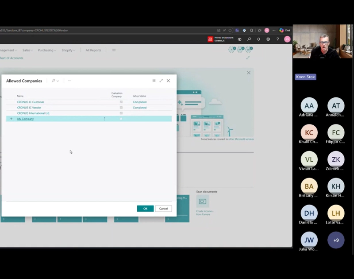Toggle Evaluation Company checkbox for CRONUS IC Vendor

121,108
